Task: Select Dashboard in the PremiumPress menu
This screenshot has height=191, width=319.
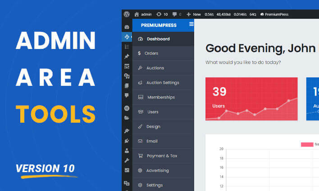Action: 158,39
